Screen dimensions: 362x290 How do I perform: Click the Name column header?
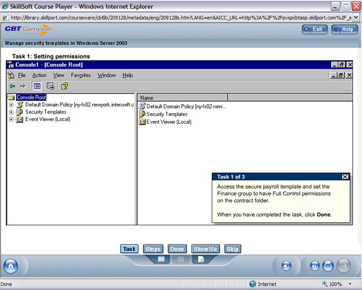click(x=181, y=97)
